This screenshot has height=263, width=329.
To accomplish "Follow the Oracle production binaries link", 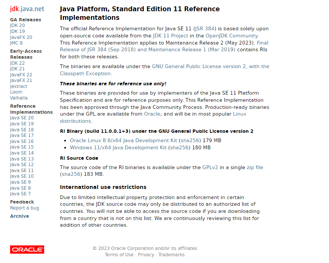I will 152,114.
